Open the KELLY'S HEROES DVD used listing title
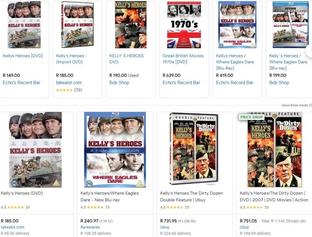This screenshot has width=312, height=237. click(x=127, y=59)
